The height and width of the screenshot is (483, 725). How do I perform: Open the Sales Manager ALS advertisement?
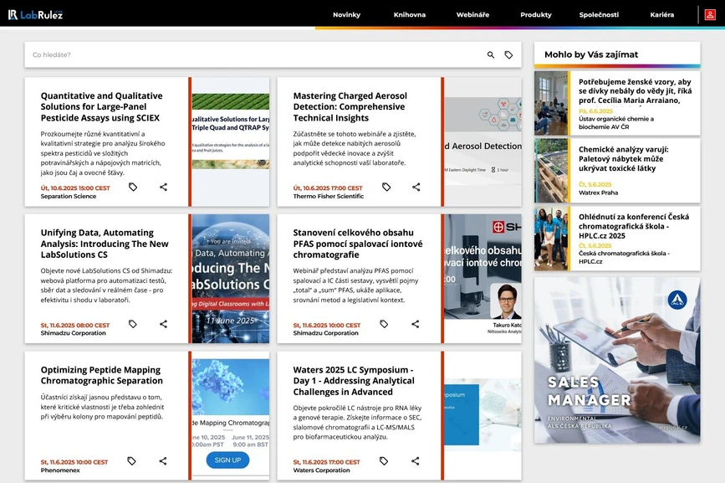[617, 360]
